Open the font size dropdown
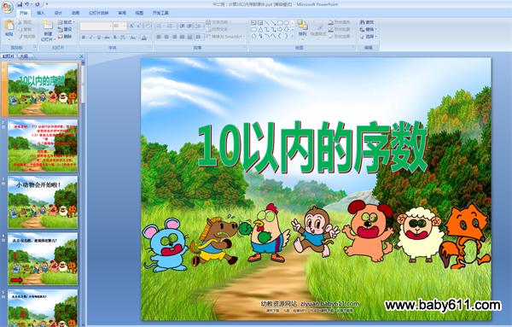 pos(124,26)
